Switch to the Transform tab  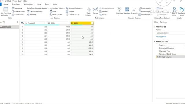point(16,4)
